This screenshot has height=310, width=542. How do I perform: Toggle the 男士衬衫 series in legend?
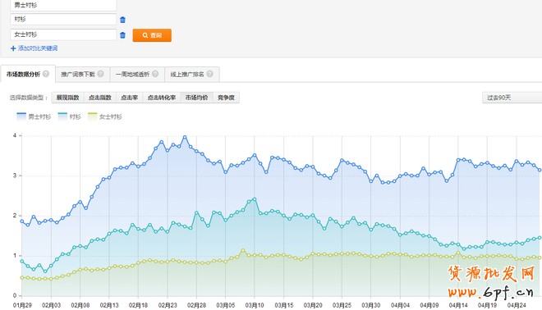(x=34, y=116)
